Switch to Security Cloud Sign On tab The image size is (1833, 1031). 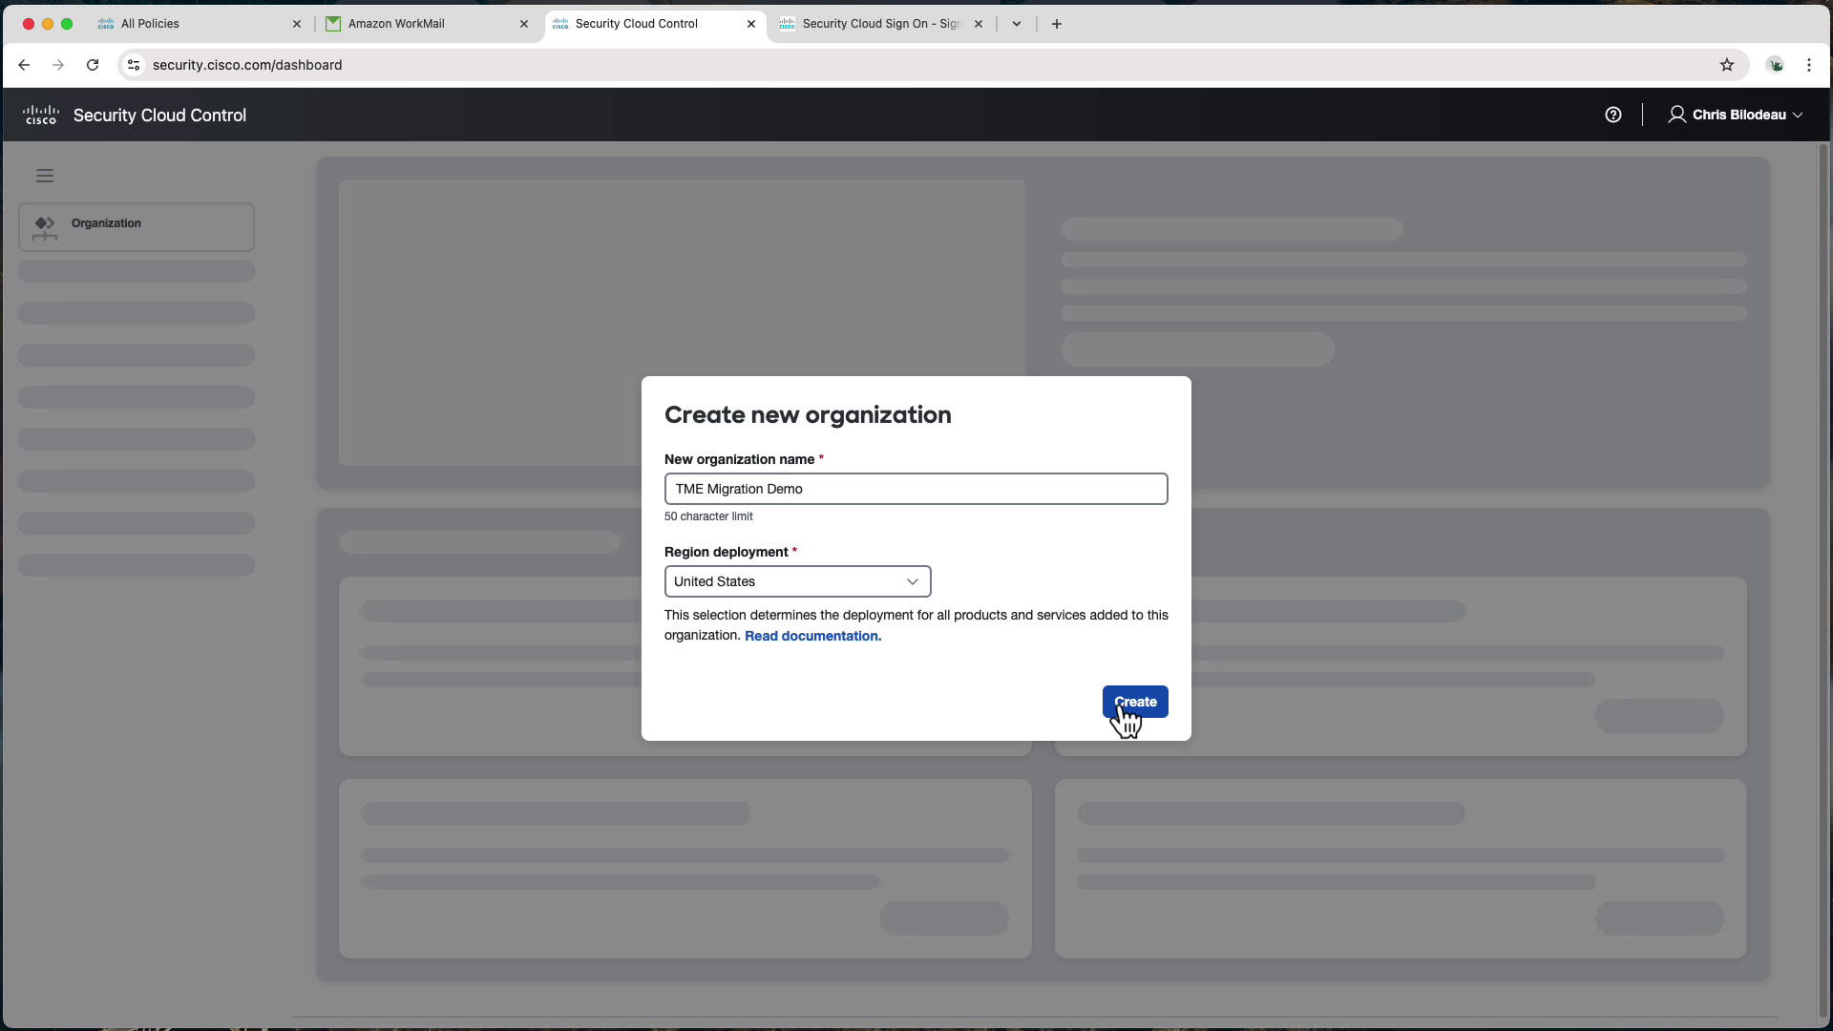point(882,24)
